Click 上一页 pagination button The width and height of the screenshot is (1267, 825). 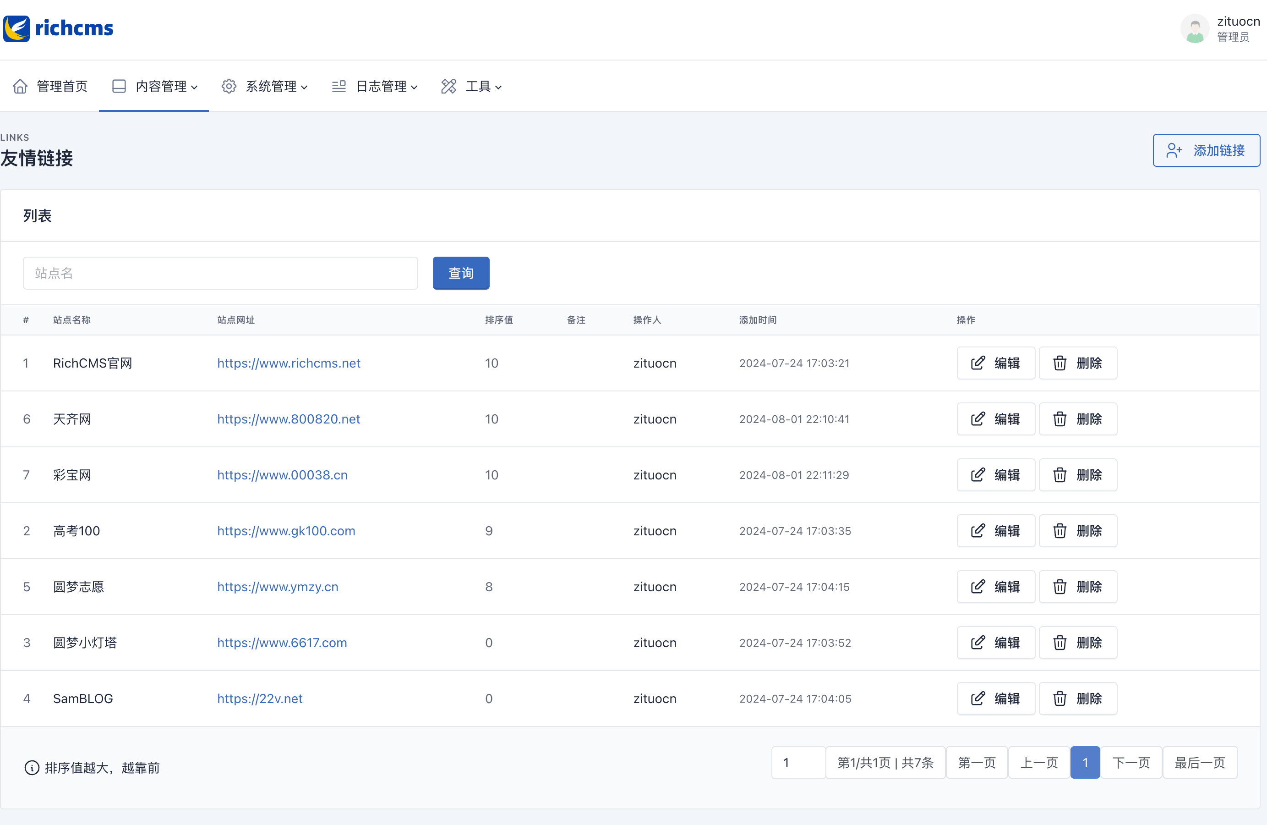click(x=1039, y=763)
